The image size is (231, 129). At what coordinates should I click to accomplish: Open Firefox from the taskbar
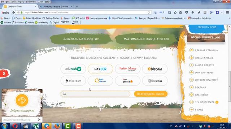(57, 126)
